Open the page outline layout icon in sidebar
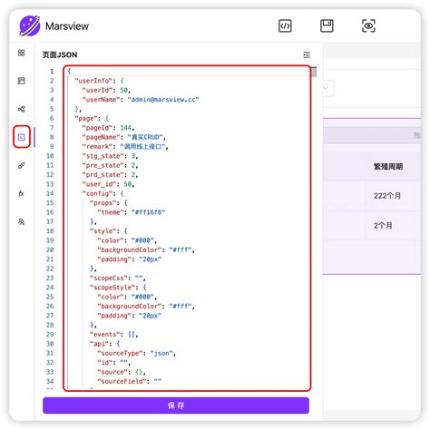 click(x=21, y=81)
